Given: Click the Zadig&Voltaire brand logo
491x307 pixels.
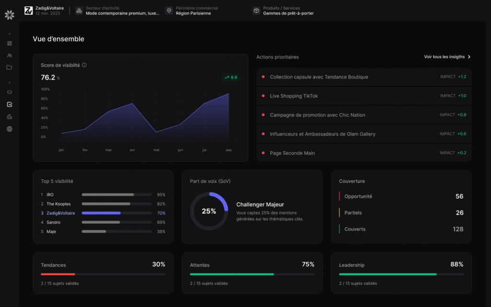Looking at the screenshot, I should [28, 11].
